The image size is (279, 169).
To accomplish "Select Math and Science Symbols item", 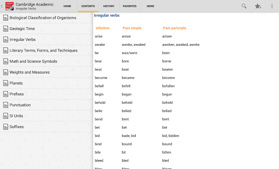I will [33, 61].
